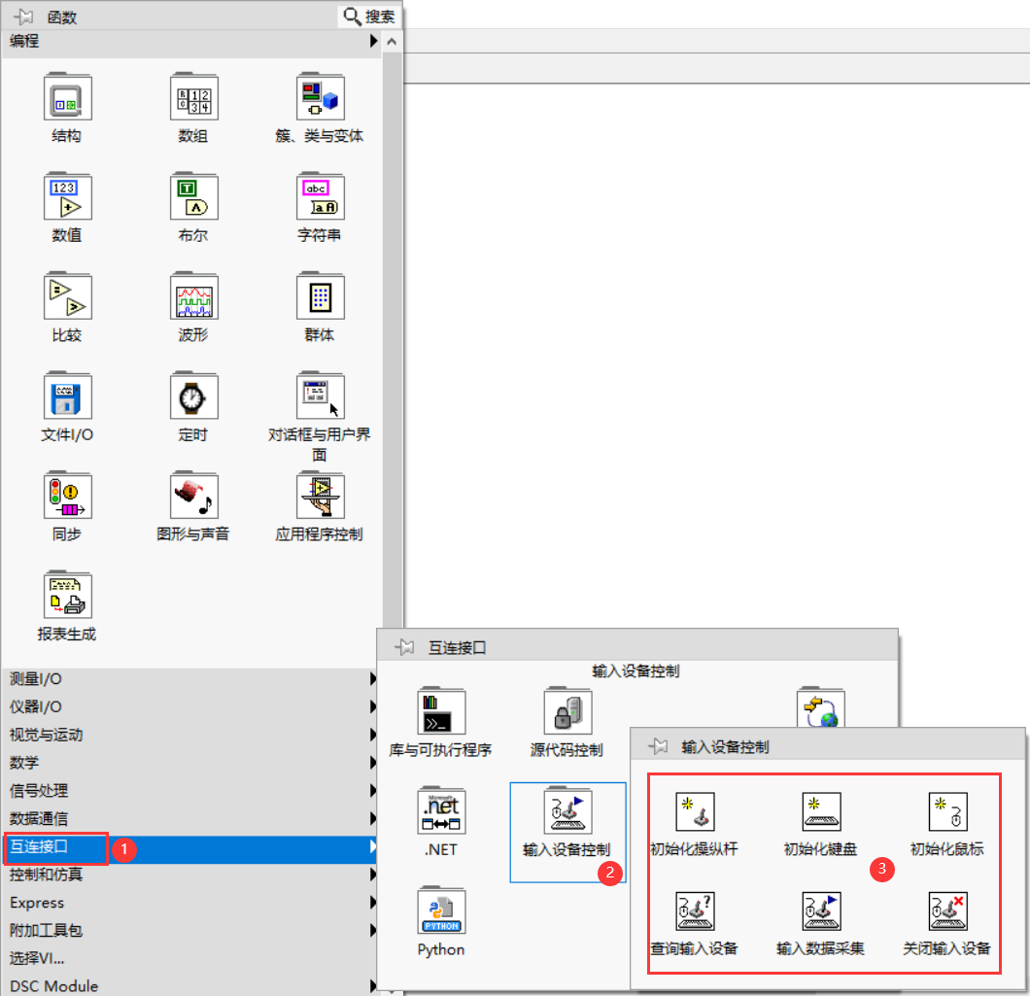The width and height of the screenshot is (1030, 996).
Task: Open the Python palette icon
Action: point(441,910)
